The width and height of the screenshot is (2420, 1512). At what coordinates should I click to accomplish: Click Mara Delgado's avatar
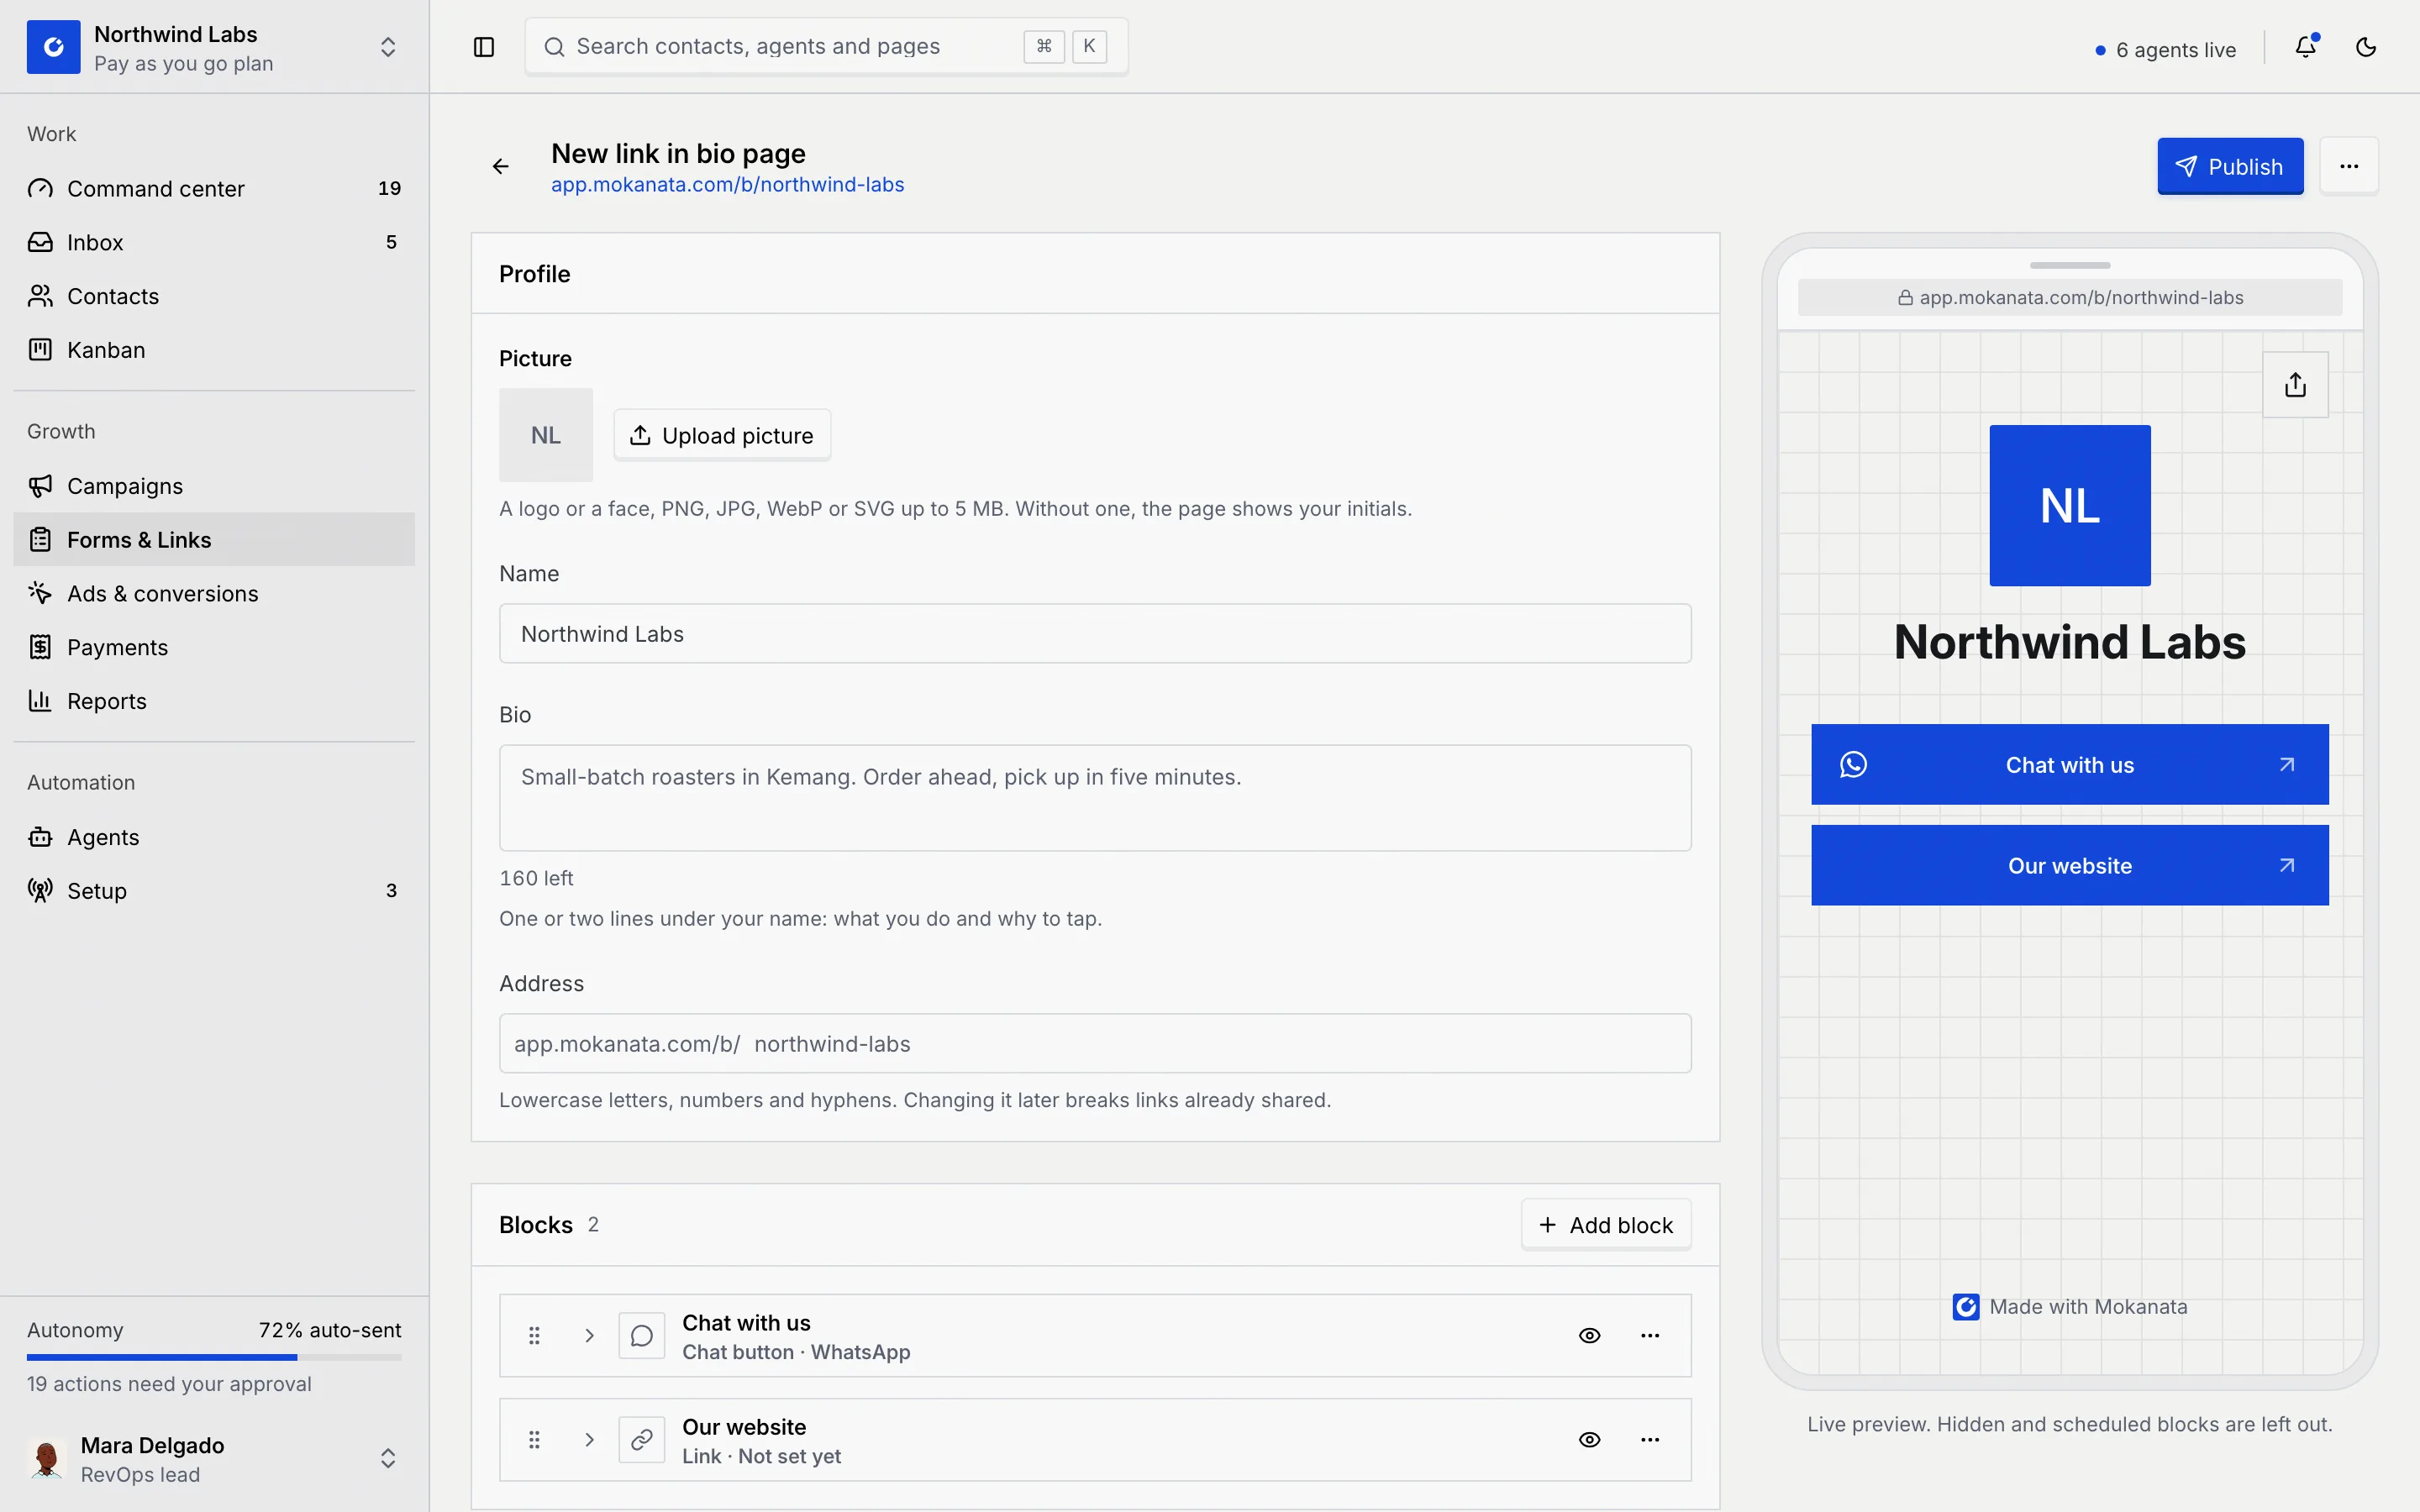click(x=46, y=1459)
